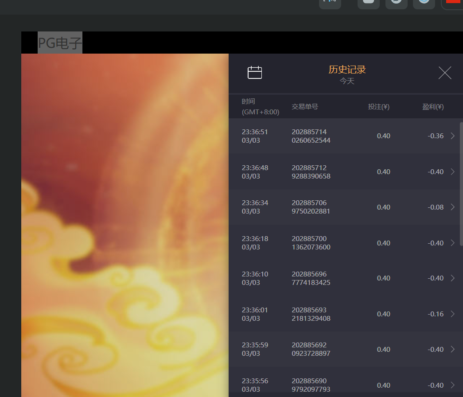Show details via the arrow on the -0.16 row

point(452,314)
